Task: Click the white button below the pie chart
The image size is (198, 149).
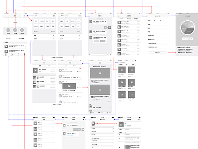Action: coord(188,39)
